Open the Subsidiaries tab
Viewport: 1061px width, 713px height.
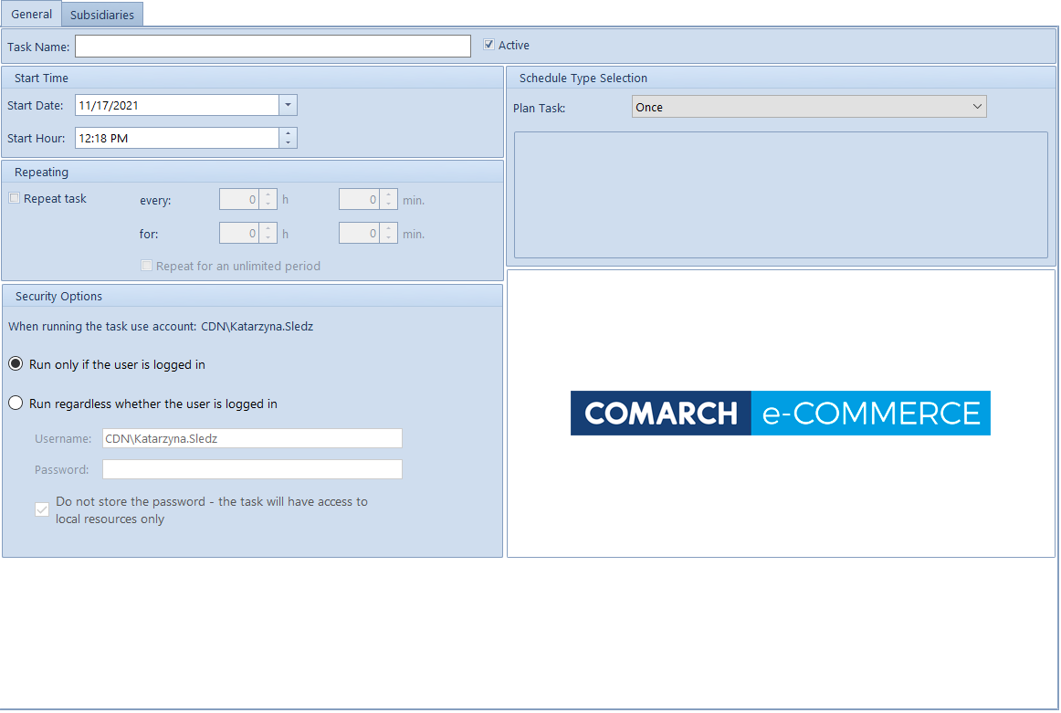click(x=102, y=15)
